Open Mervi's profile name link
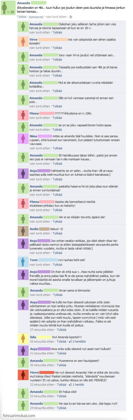The image size is (133, 420). 34,372
